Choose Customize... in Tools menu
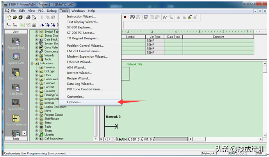Viewport: 269px width, 157px height. 90,97
